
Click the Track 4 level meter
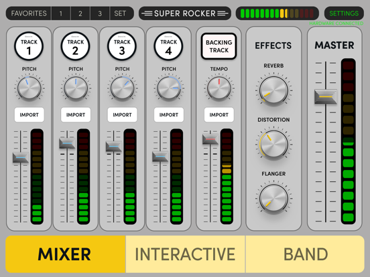pos(176,177)
